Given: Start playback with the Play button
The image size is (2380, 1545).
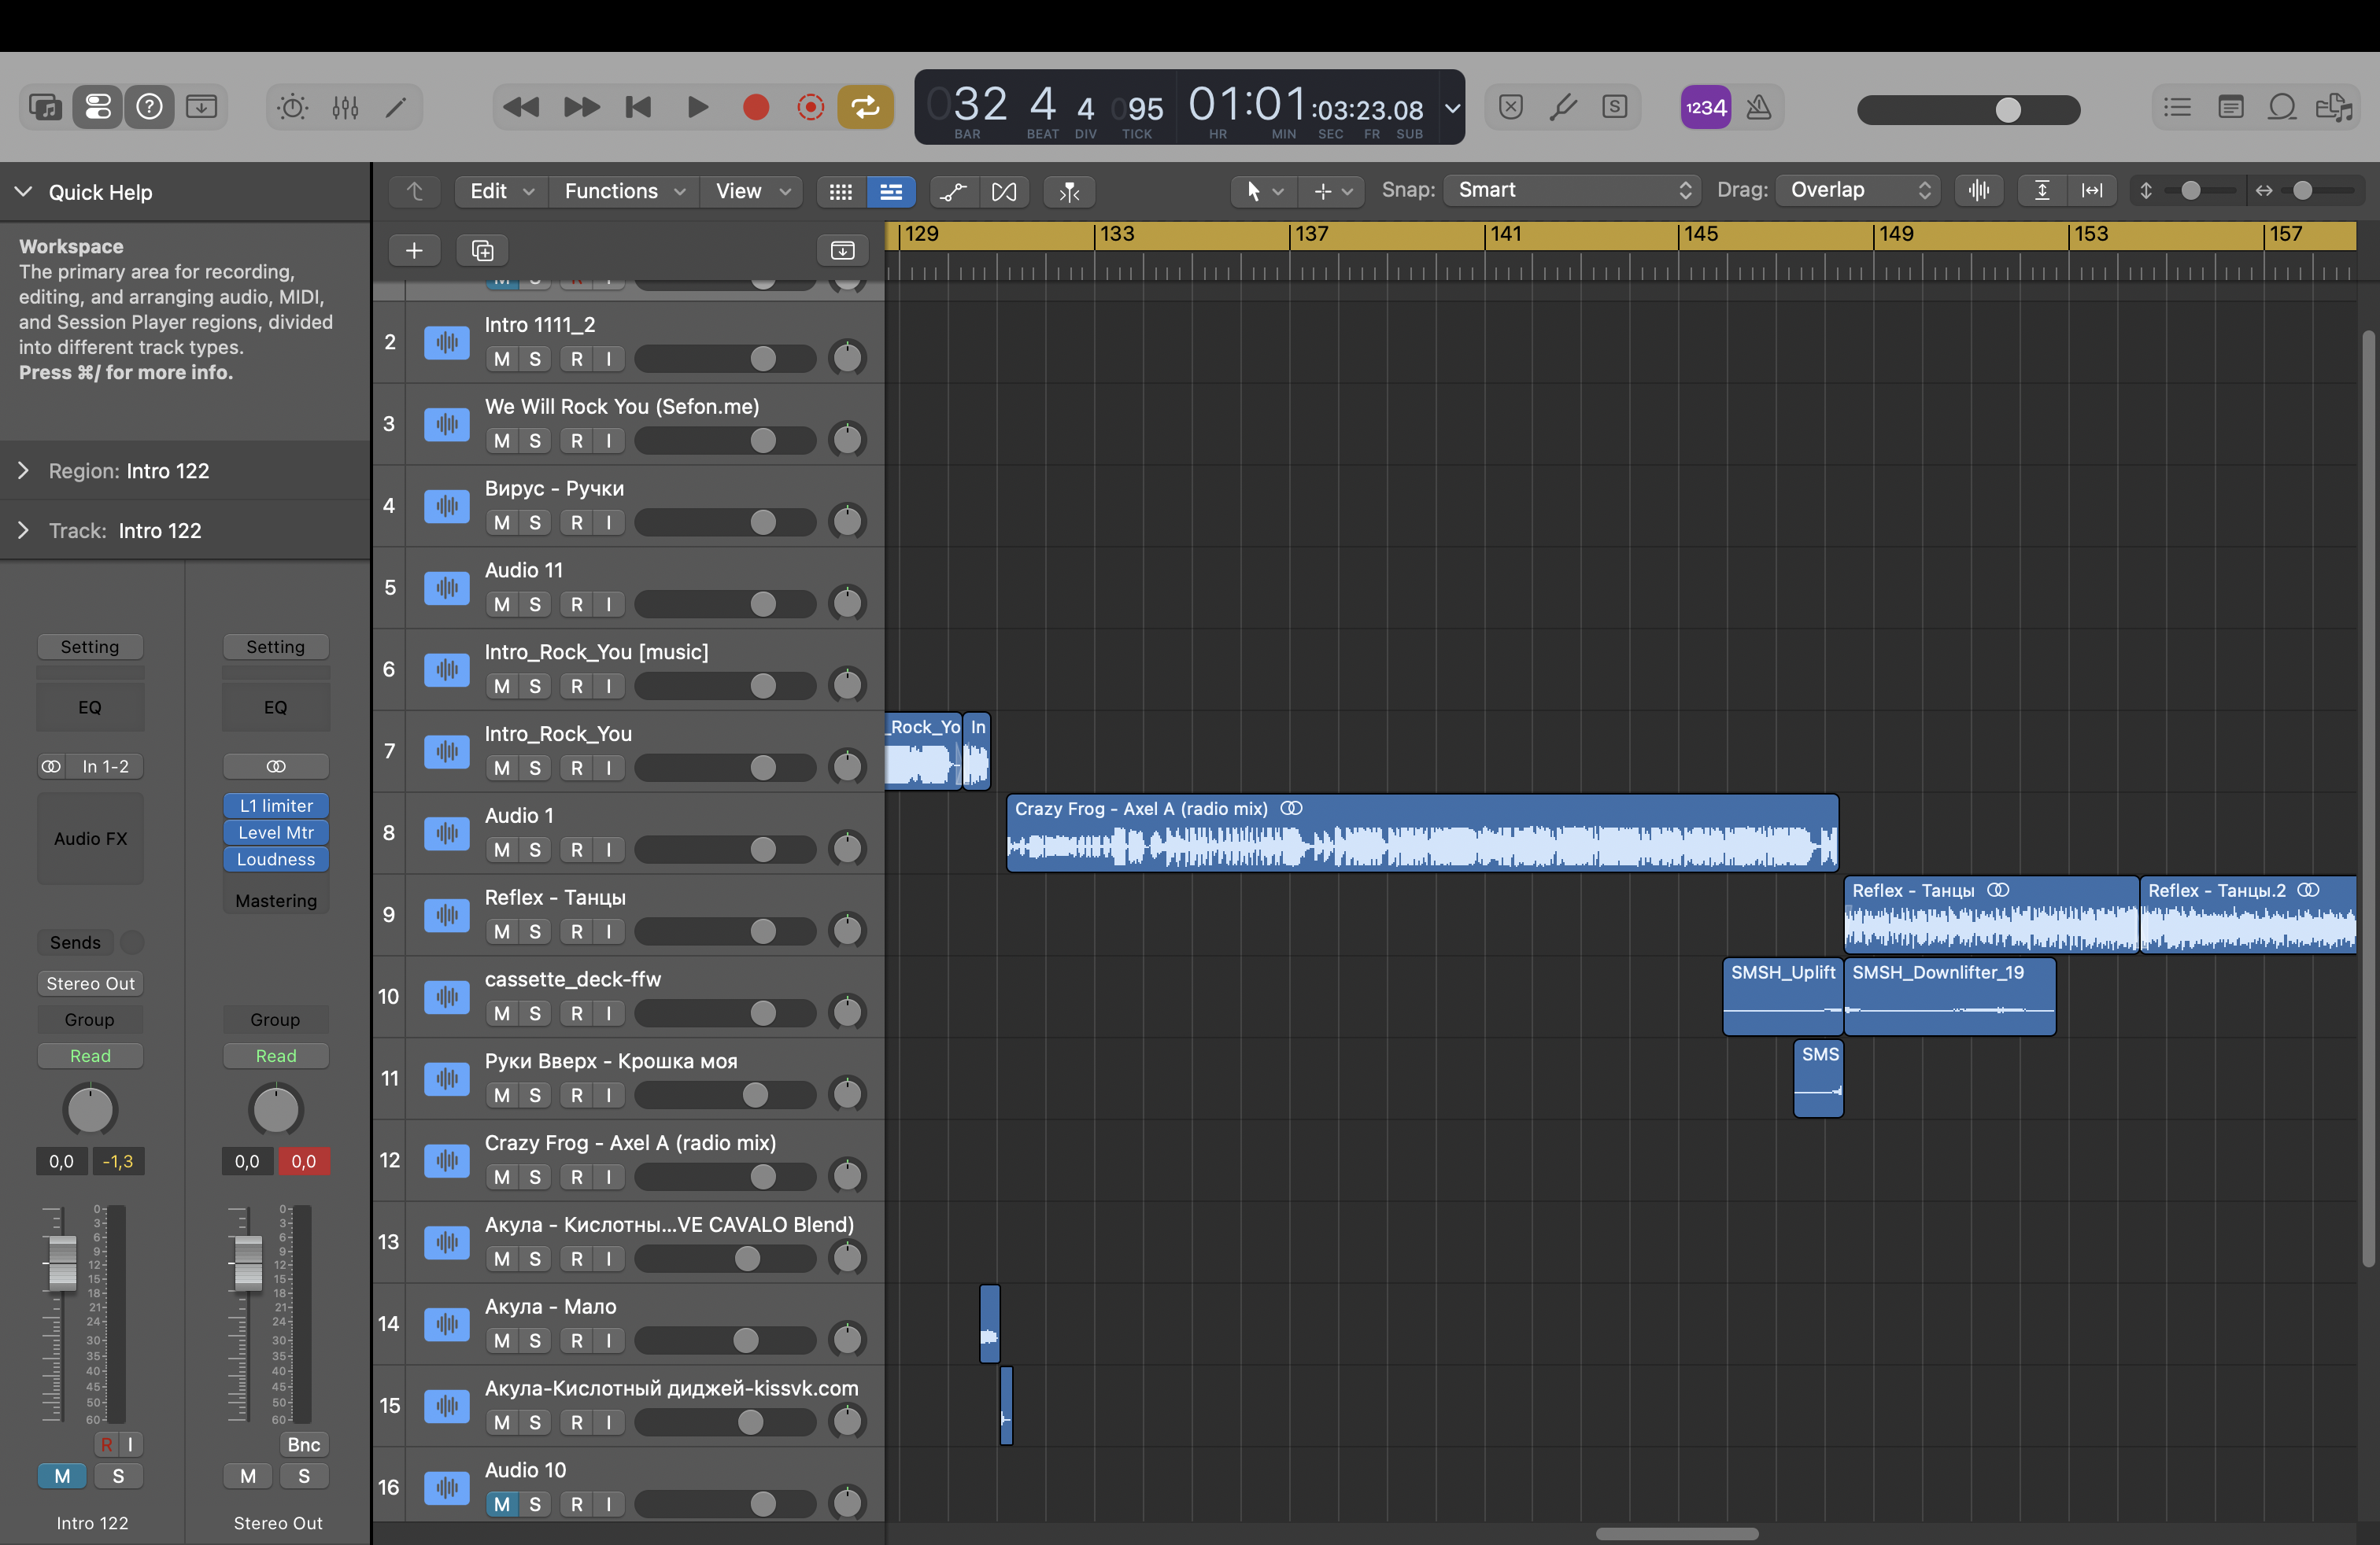Looking at the screenshot, I should click(698, 107).
